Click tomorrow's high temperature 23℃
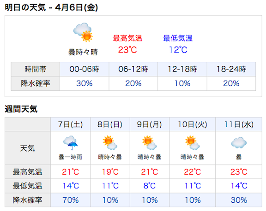Screen dimensions: 266x211 pos(127,50)
